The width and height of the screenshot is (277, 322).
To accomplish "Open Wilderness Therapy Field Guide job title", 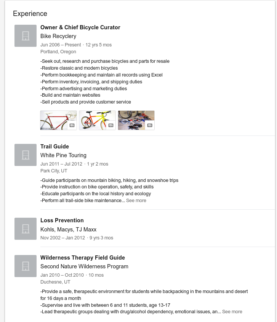I will (x=83, y=258).
